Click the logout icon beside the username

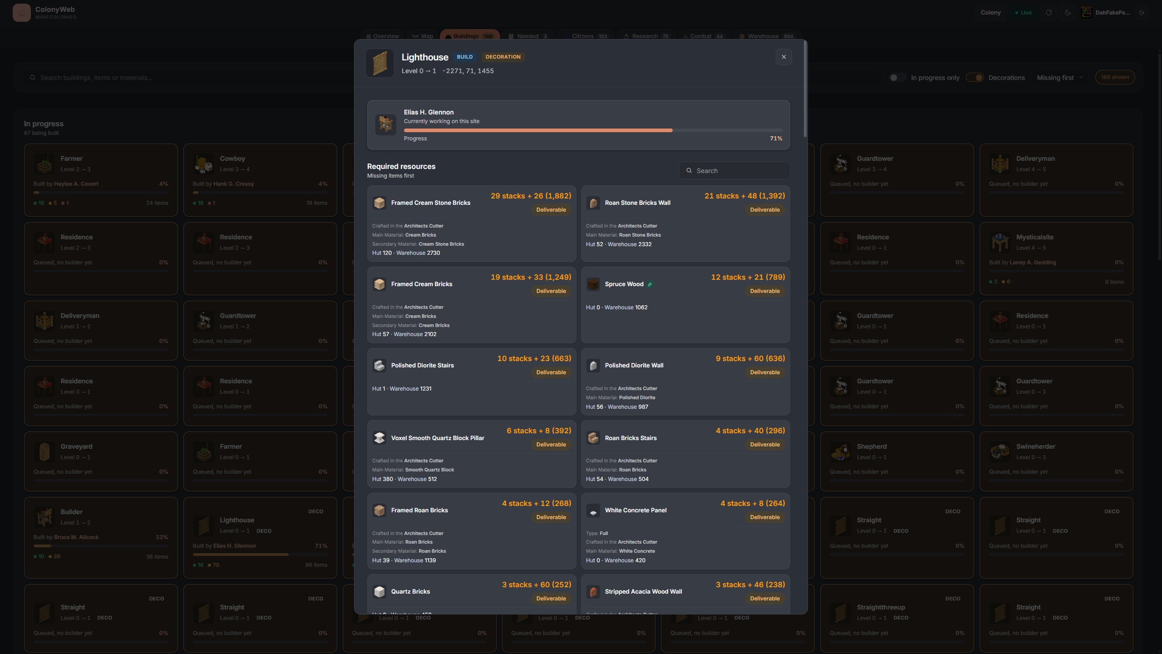(1142, 13)
